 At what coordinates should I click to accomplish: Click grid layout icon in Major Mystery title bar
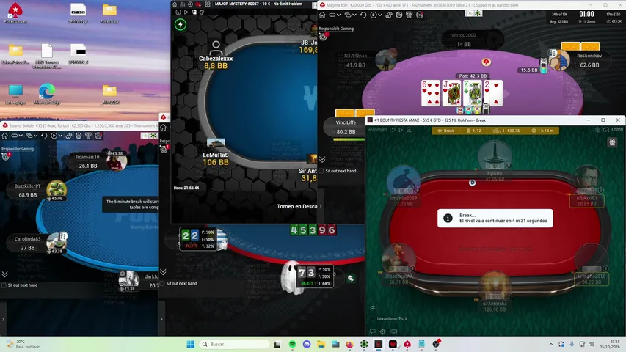208,4
